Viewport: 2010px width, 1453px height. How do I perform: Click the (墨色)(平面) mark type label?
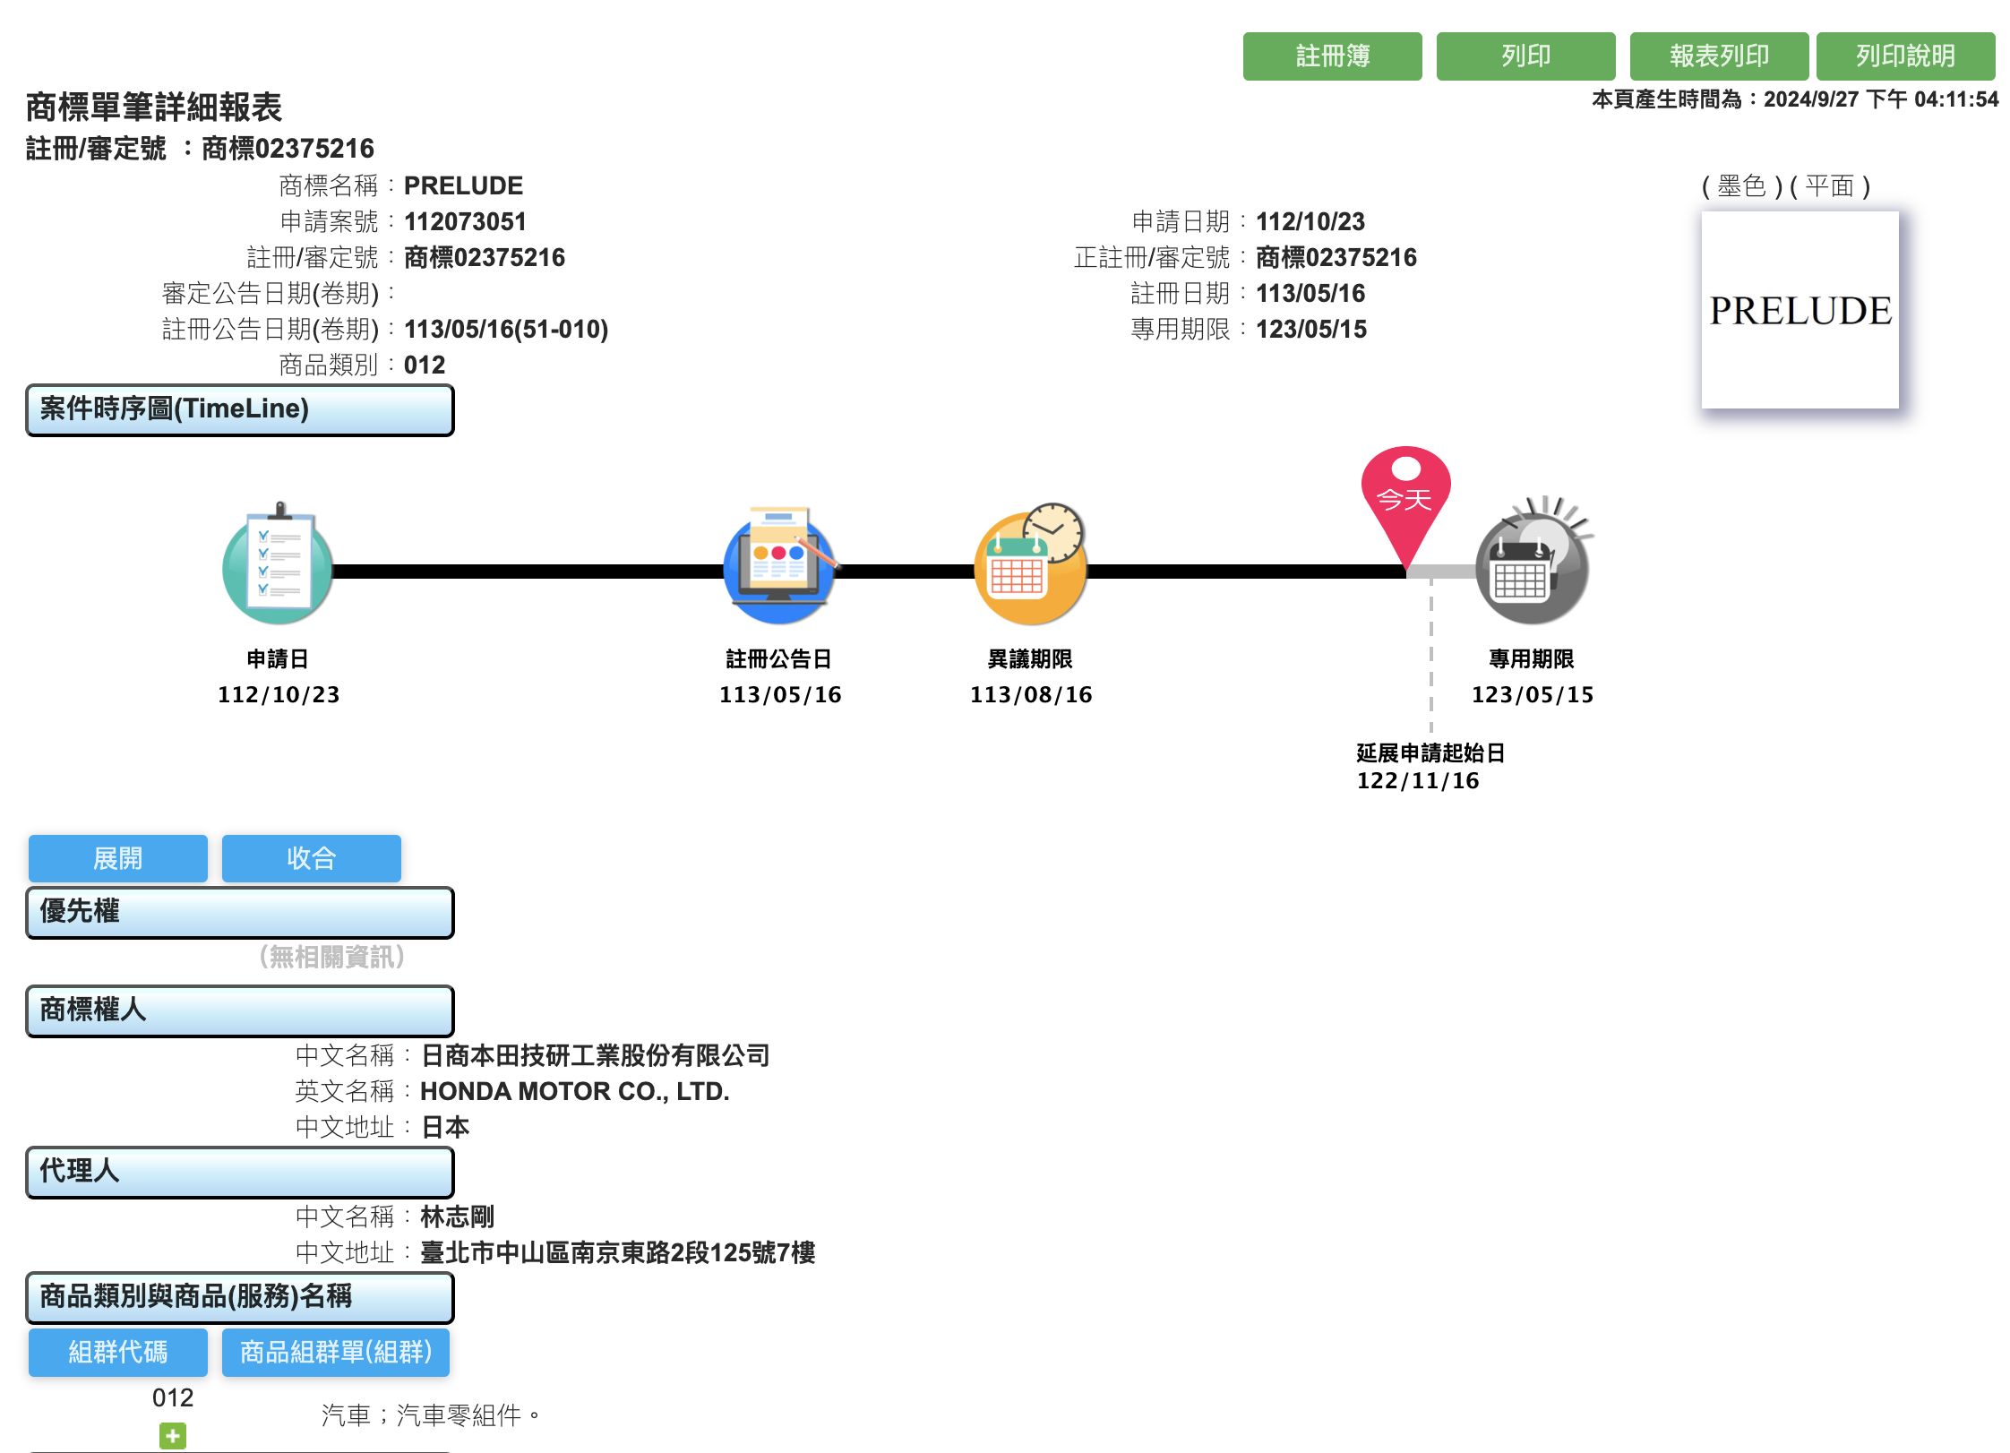click(x=1786, y=185)
